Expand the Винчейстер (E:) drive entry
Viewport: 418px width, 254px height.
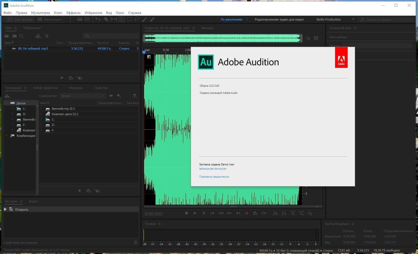coord(41,108)
